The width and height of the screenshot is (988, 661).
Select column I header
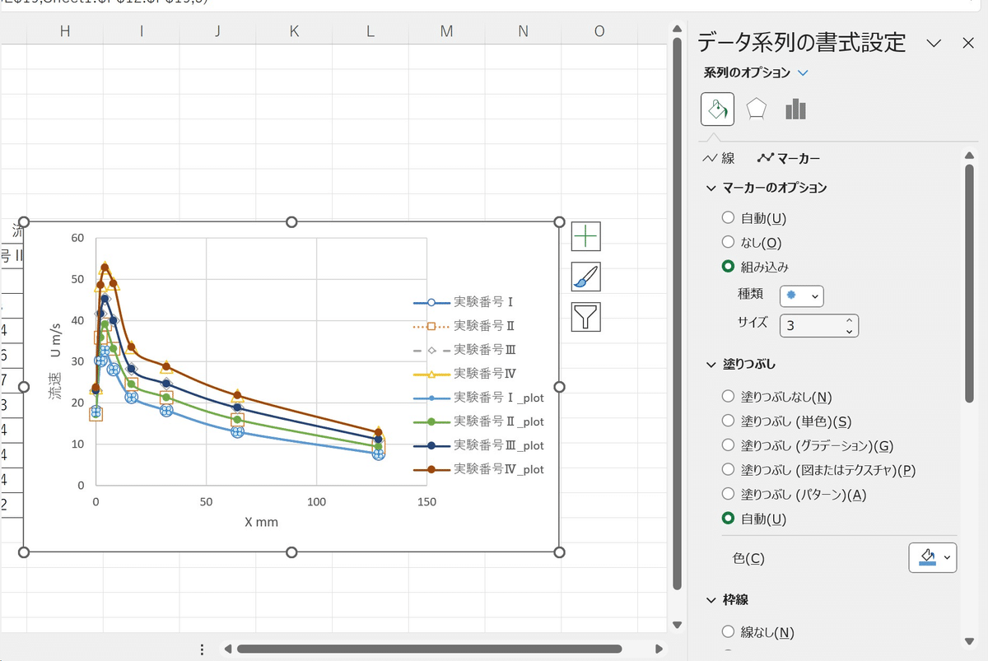click(142, 31)
